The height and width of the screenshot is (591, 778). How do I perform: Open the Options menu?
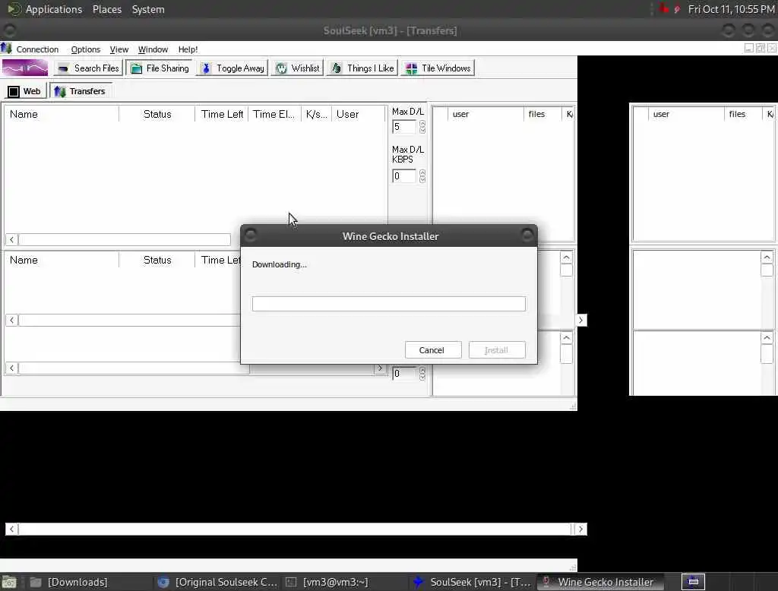(x=85, y=49)
